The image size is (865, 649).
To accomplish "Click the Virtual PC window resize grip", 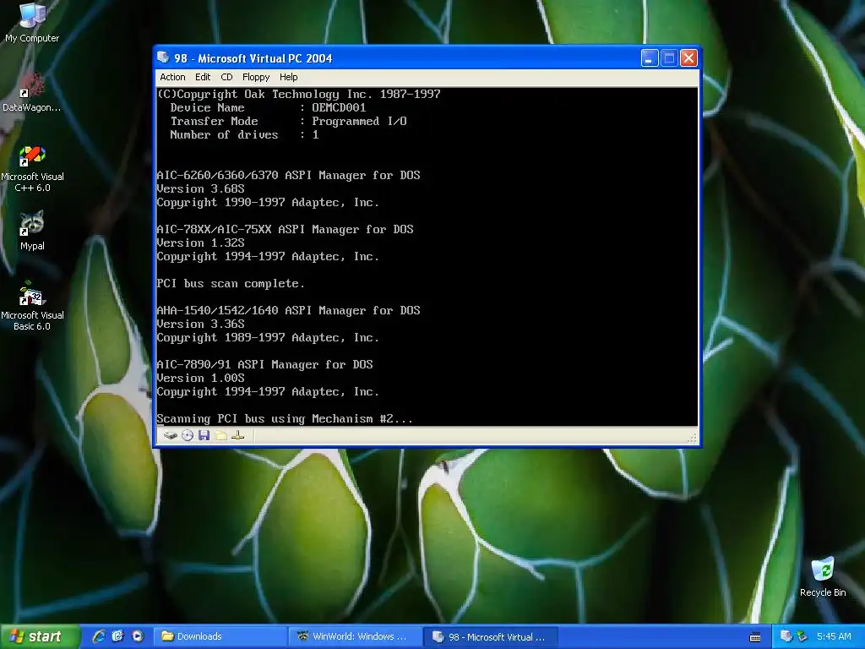I will 693,439.
